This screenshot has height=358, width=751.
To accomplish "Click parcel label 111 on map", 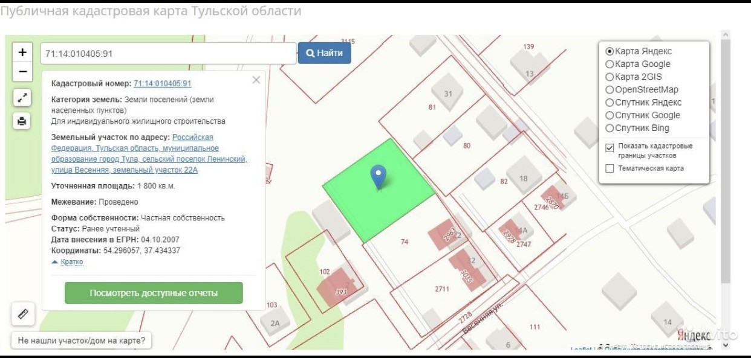I will pyautogui.click(x=535, y=327).
